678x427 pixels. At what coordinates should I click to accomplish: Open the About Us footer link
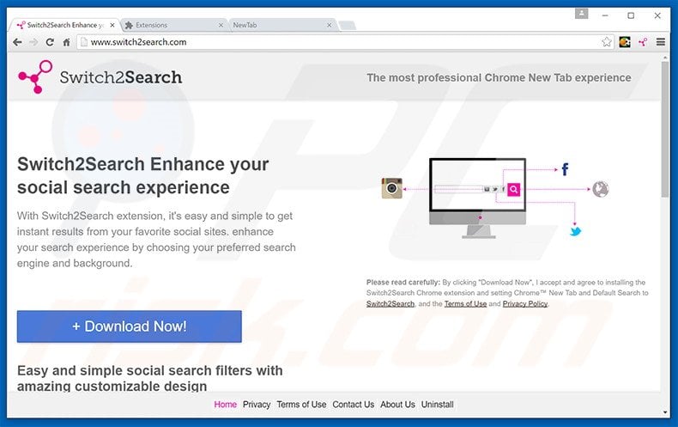point(398,405)
